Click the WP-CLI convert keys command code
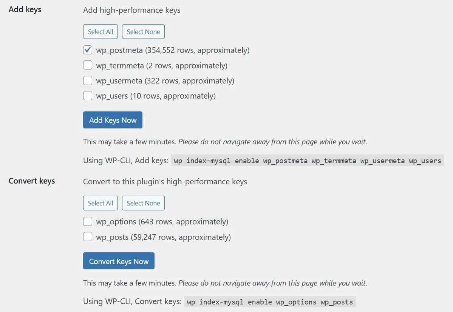This screenshot has height=312, width=453. [x=270, y=302]
